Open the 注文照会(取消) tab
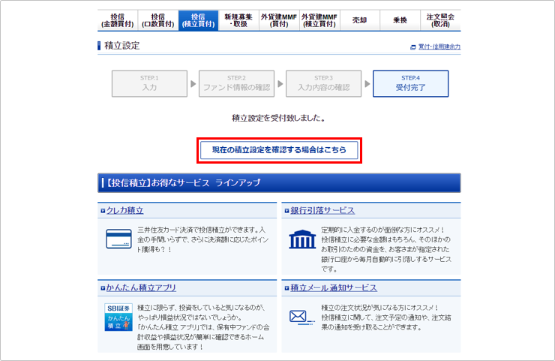Viewport: 555px width, 361px height. coord(440,20)
